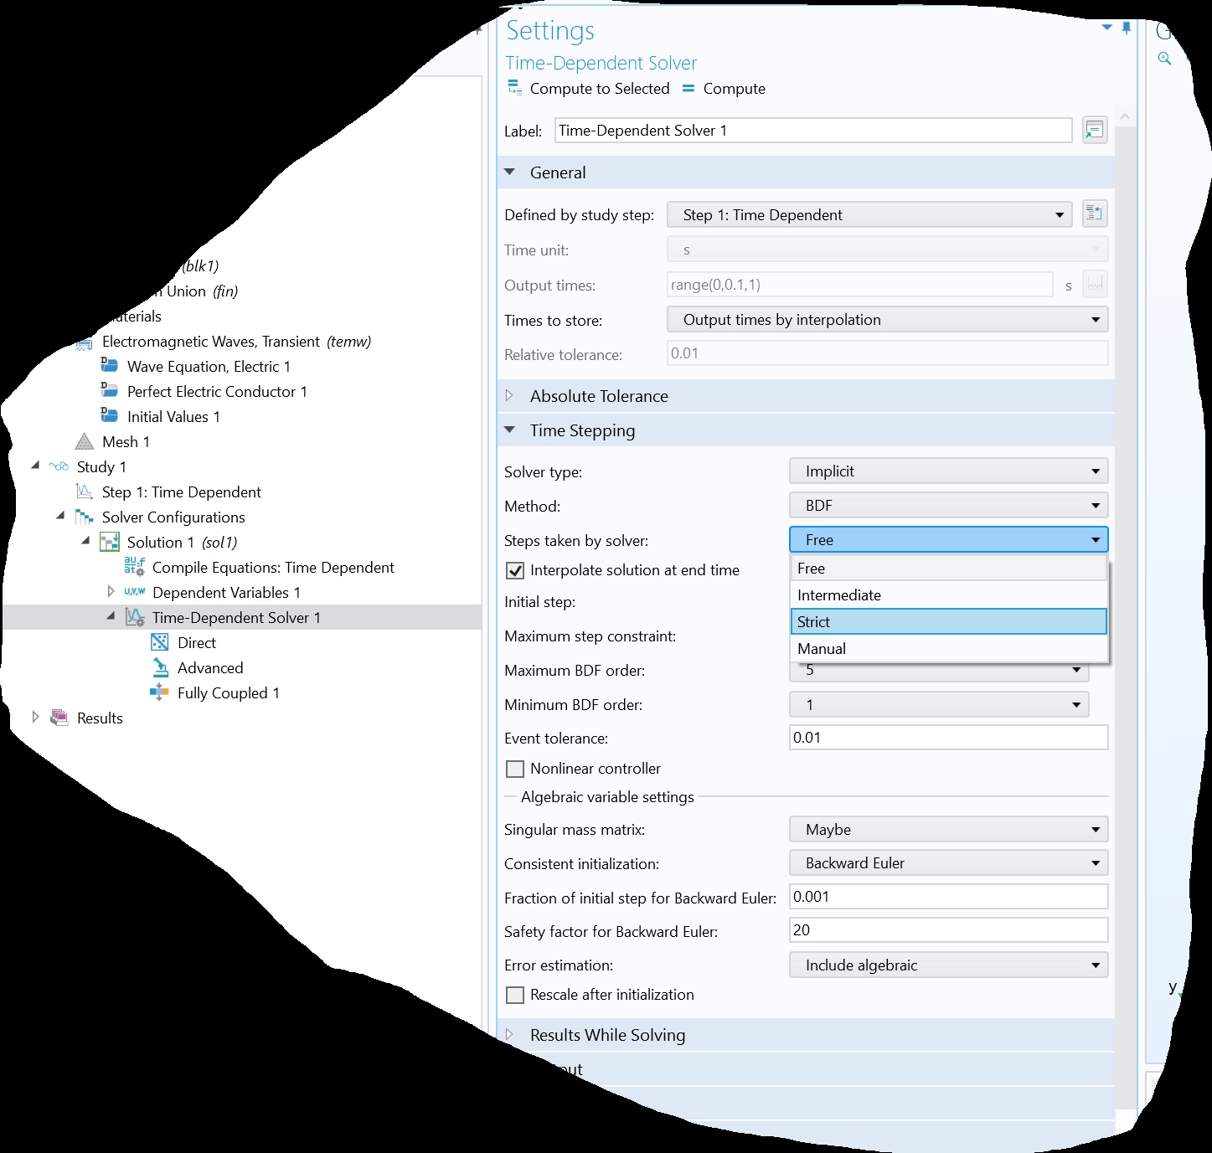Open the Singular mass matrix dropdown

948,830
